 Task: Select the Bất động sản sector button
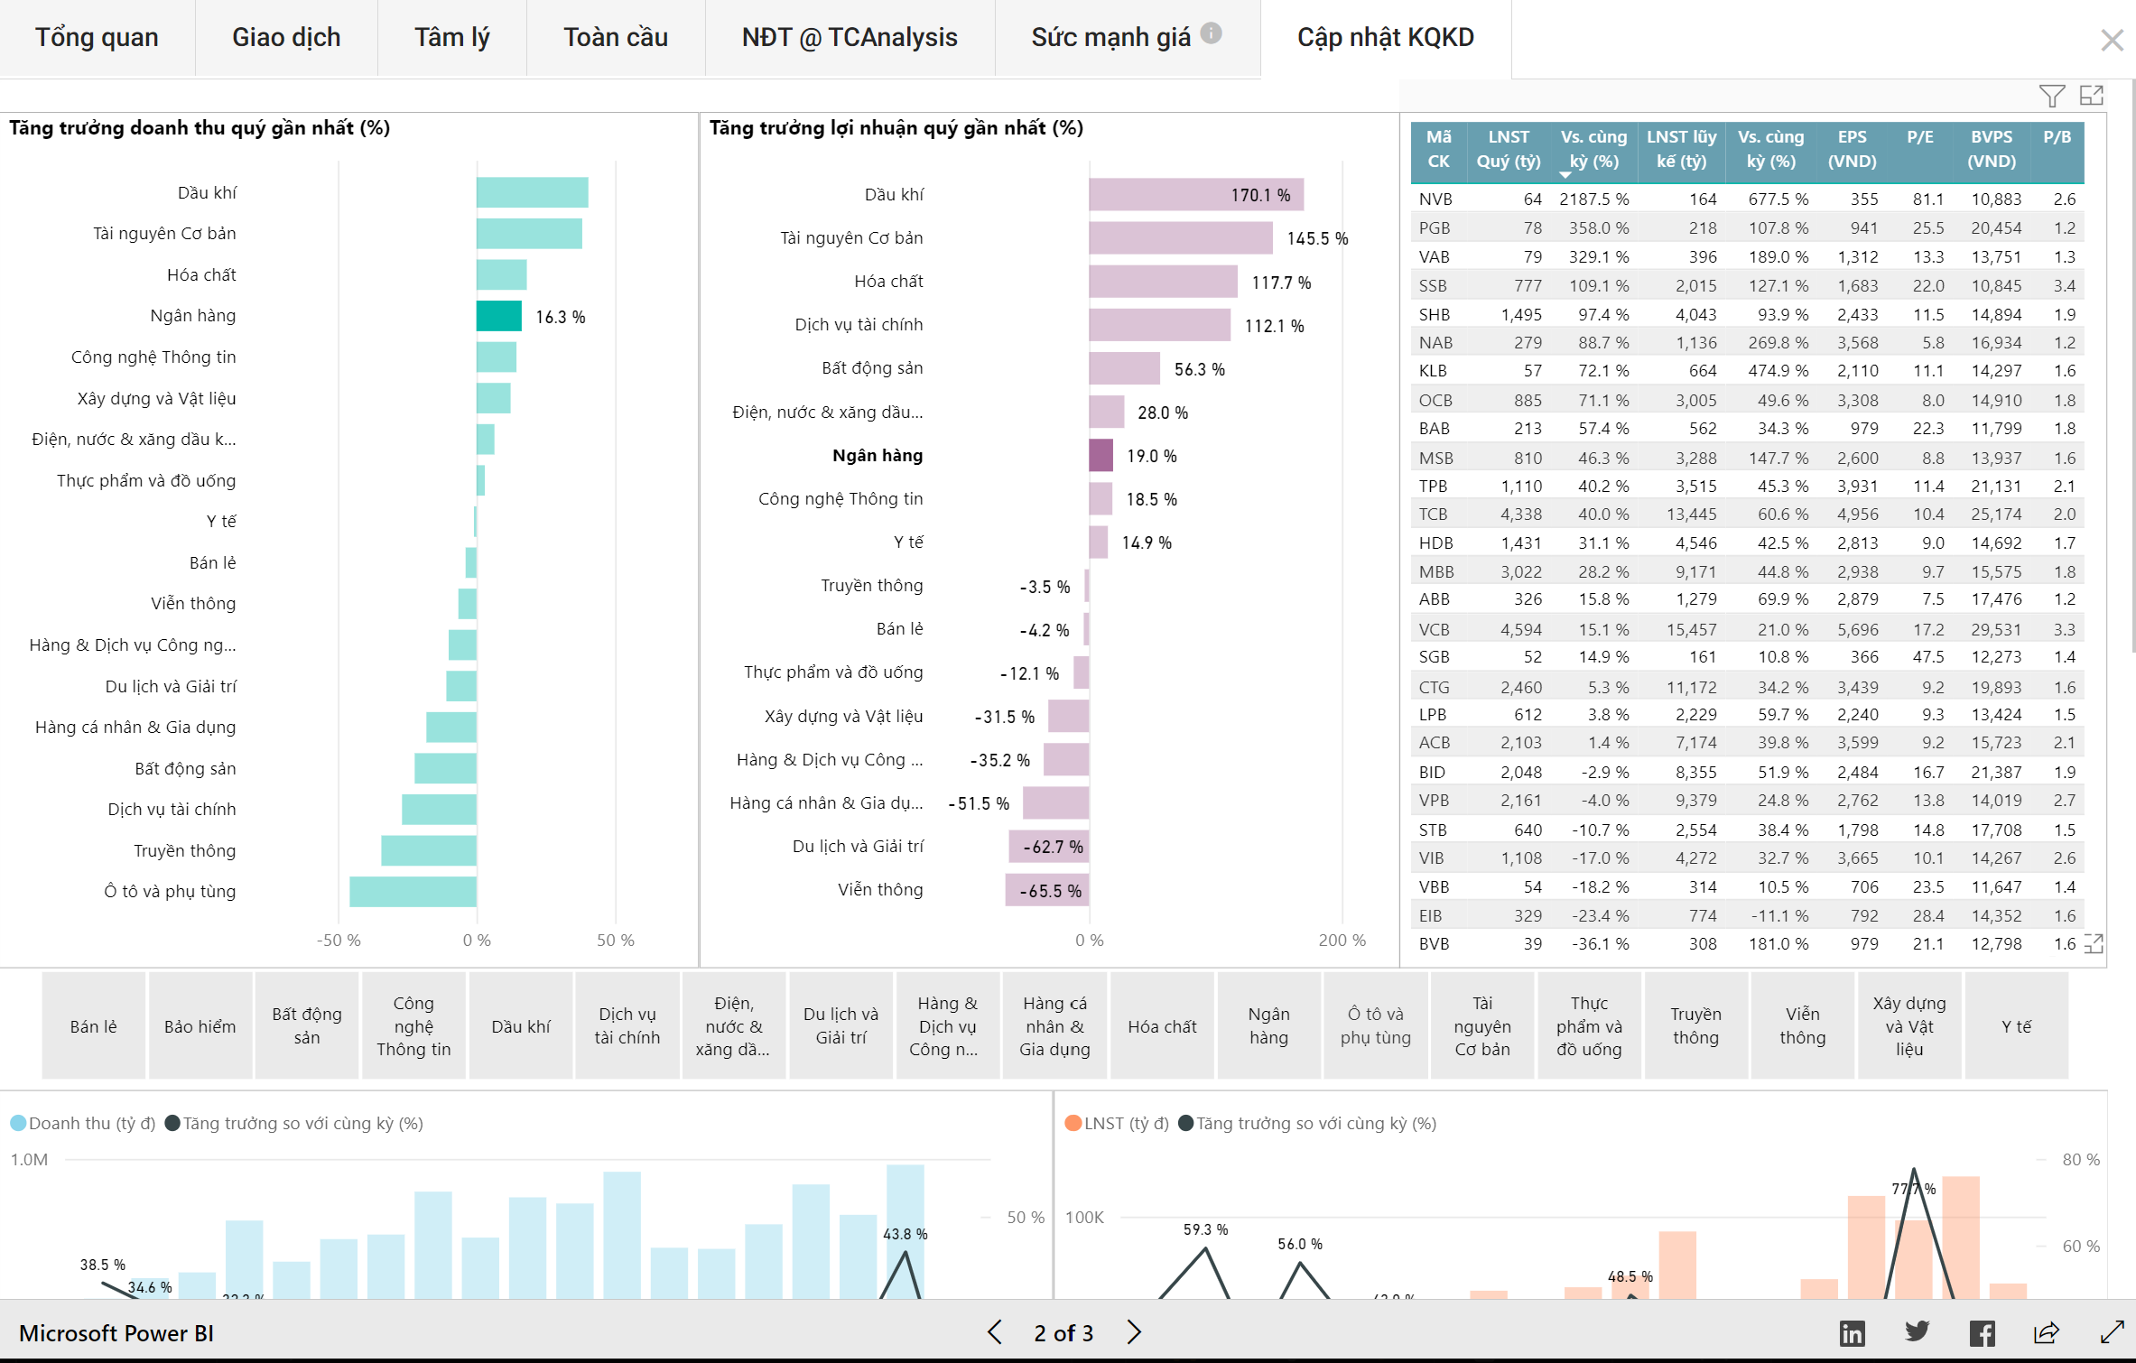(x=307, y=1026)
